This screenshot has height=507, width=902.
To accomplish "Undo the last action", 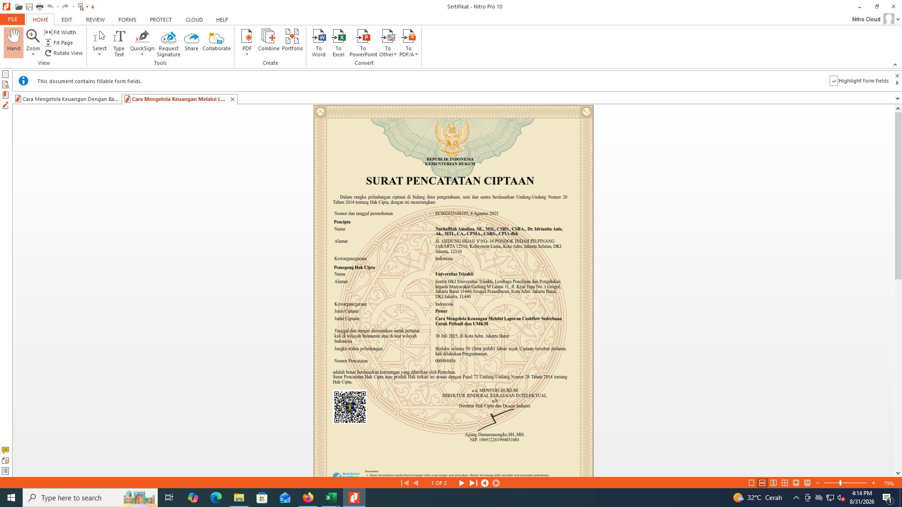I will pos(50,7).
